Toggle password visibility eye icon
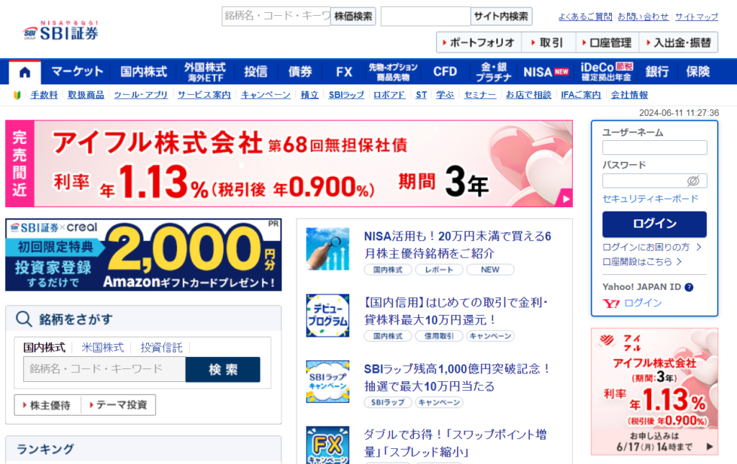The width and height of the screenshot is (737, 464). click(x=693, y=181)
